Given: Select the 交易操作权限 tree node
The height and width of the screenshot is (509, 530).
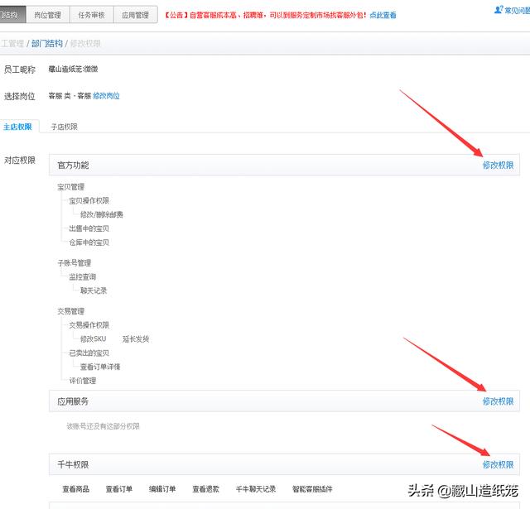Looking at the screenshot, I should [89, 325].
